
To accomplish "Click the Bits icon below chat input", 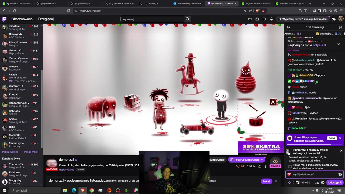I will point(289,182).
